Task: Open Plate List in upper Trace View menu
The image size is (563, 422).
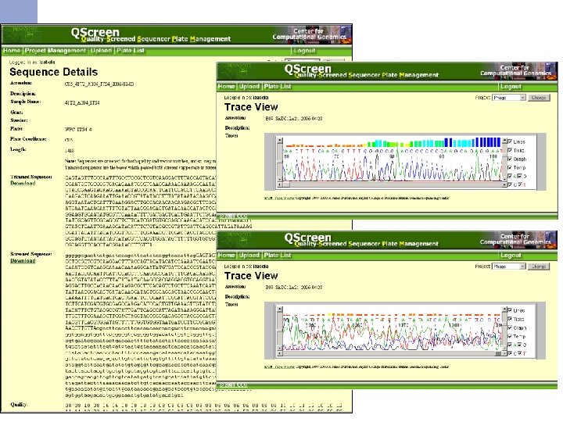Action: click(x=277, y=87)
